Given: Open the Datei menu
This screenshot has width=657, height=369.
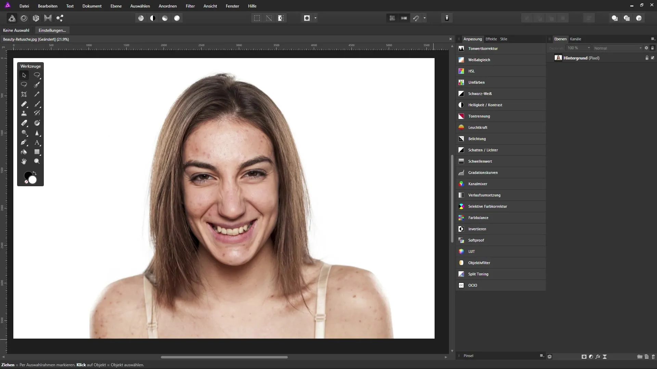Looking at the screenshot, I should coord(24,6).
